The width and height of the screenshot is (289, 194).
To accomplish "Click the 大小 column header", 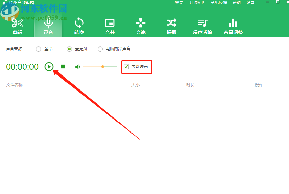I will [136, 85].
